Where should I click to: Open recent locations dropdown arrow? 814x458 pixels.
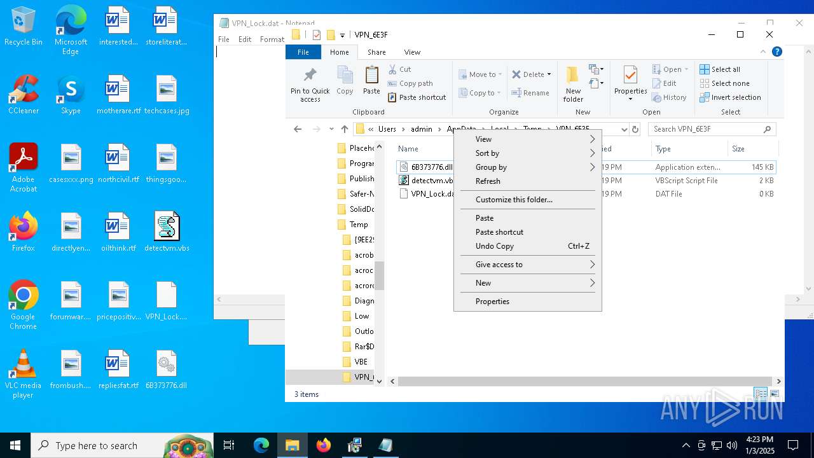[331, 129]
